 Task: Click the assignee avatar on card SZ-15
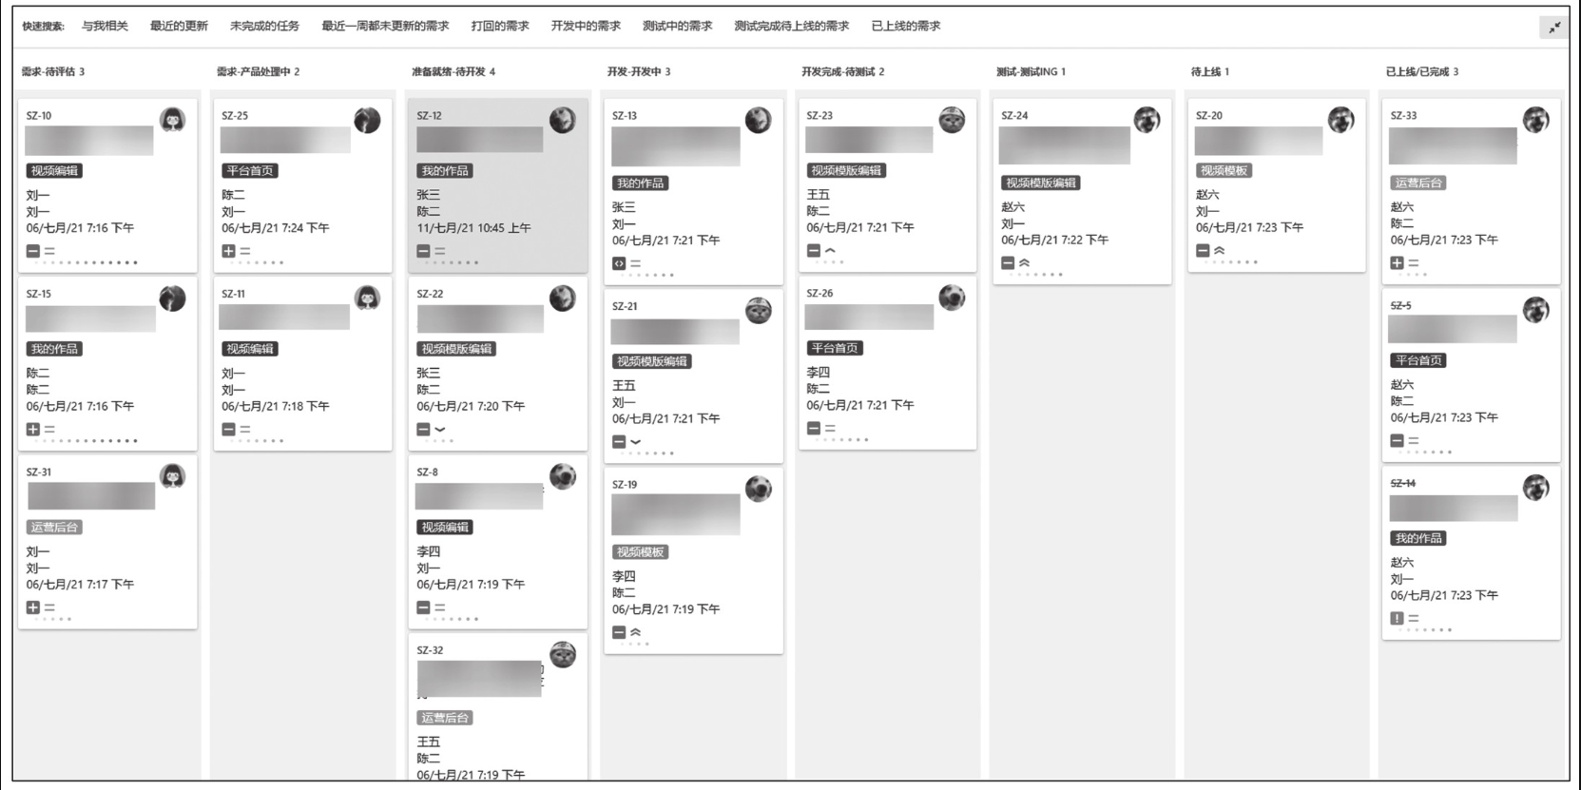172,299
